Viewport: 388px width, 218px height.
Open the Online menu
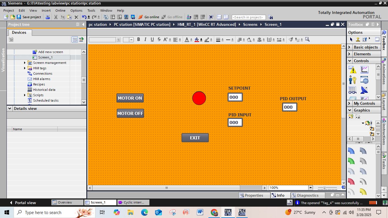click(60, 11)
